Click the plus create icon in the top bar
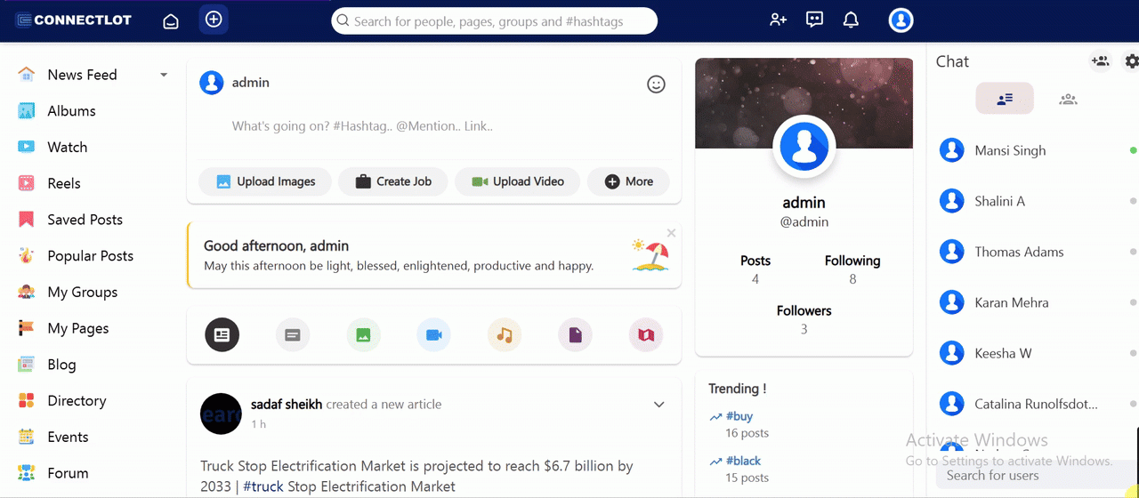The image size is (1139, 498). coord(214,19)
